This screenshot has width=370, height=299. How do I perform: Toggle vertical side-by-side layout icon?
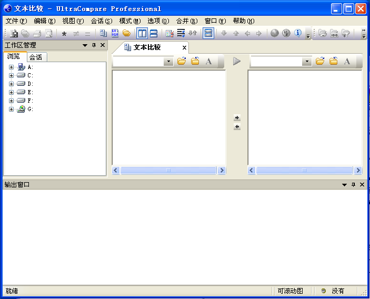[142, 33]
